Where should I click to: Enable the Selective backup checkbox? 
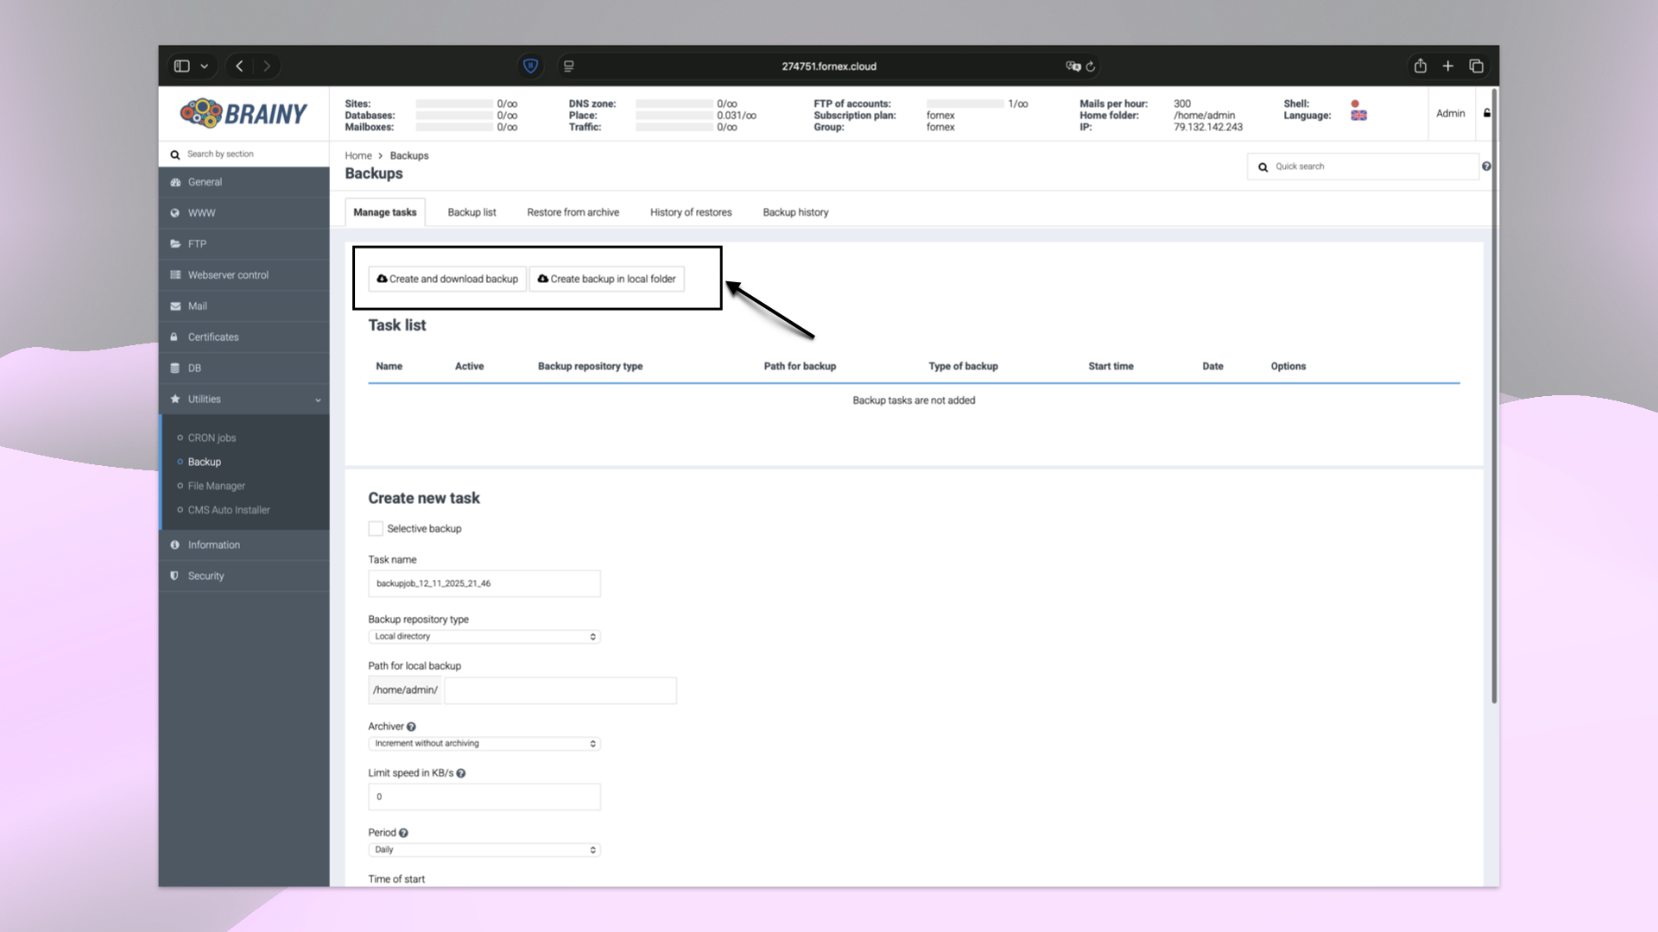[x=375, y=528]
